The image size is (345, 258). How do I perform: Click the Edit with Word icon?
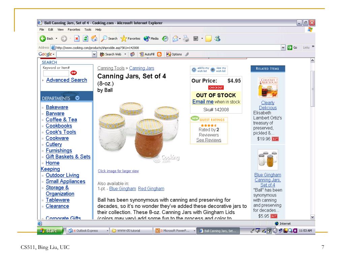click(196, 39)
